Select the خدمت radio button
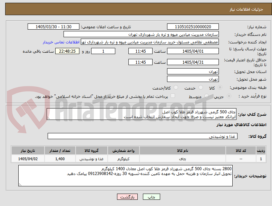Image resolution: width=272 pixels, height=206 pixels. [201, 87]
